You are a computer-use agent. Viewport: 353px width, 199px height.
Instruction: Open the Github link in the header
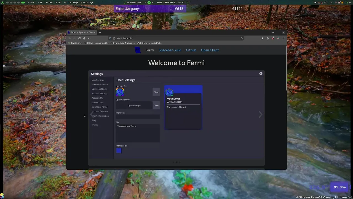191,50
